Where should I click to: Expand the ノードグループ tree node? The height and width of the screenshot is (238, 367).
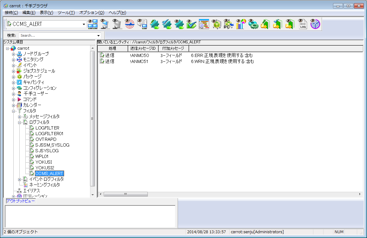click(x=13, y=54)
